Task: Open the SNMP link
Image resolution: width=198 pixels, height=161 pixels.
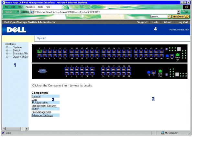Action: pos(35,109)
